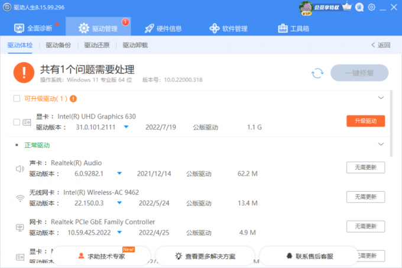Click 无需更新 for Intel Wireless-AC 9462
Viewport: 402px width, 268px height.
[x=365, y=197]
